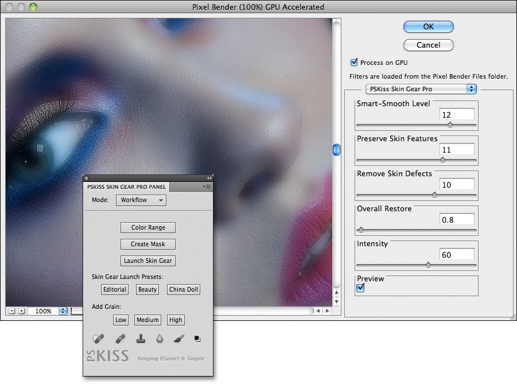Open the Mode Workflow dropdown

[x=141, y=200]
